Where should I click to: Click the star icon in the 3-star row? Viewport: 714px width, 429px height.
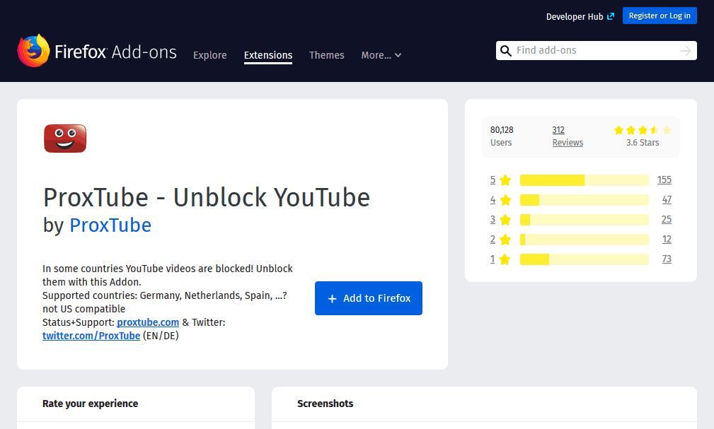tap(505, 220)
